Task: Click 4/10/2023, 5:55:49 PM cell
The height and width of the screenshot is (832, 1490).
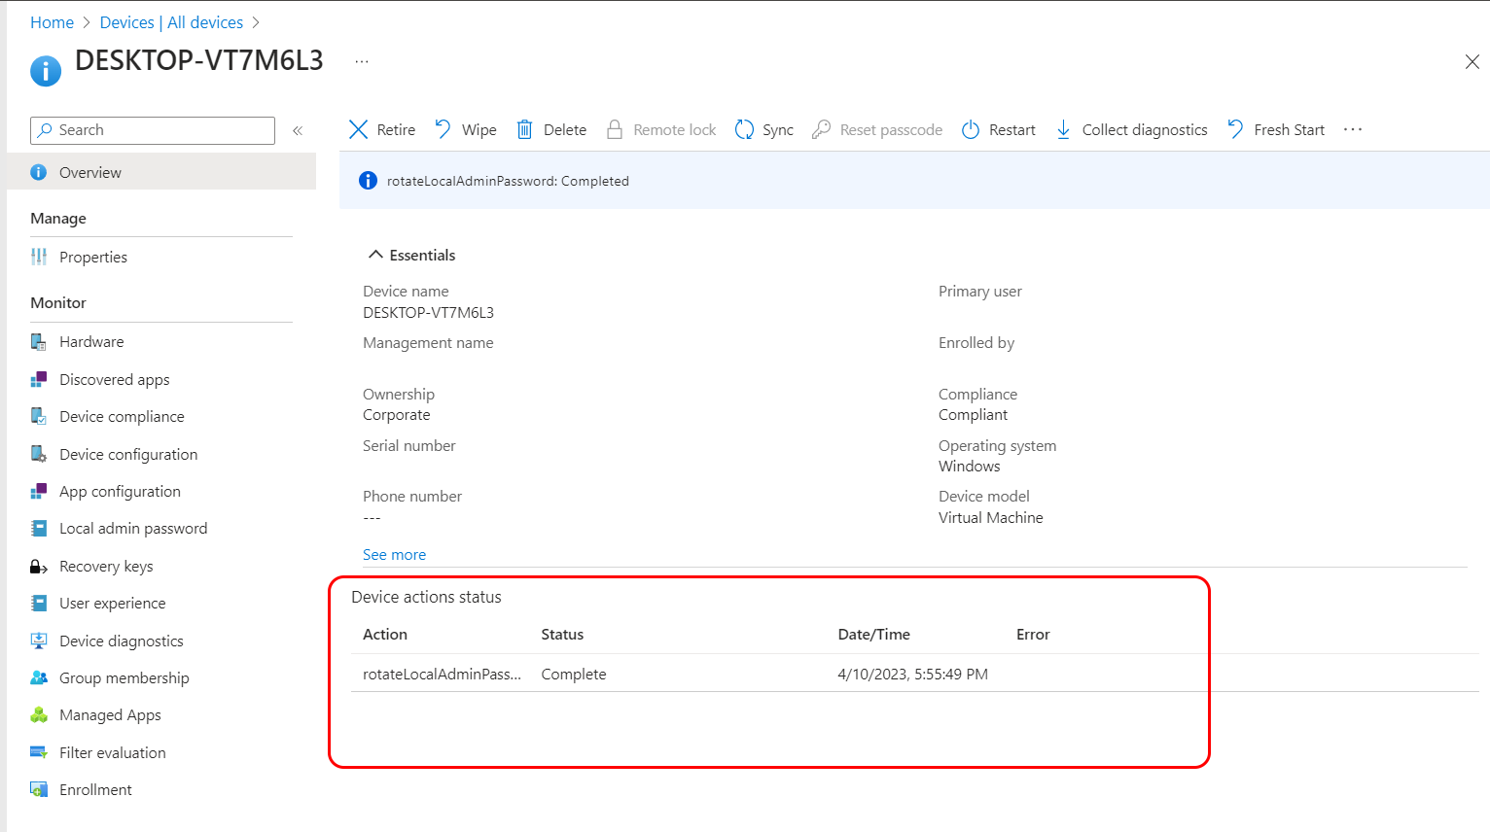Action: point(912,674)
